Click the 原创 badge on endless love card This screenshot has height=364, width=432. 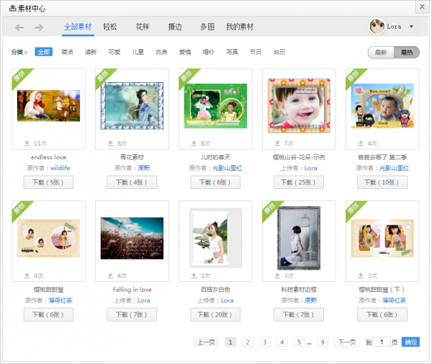22,78
